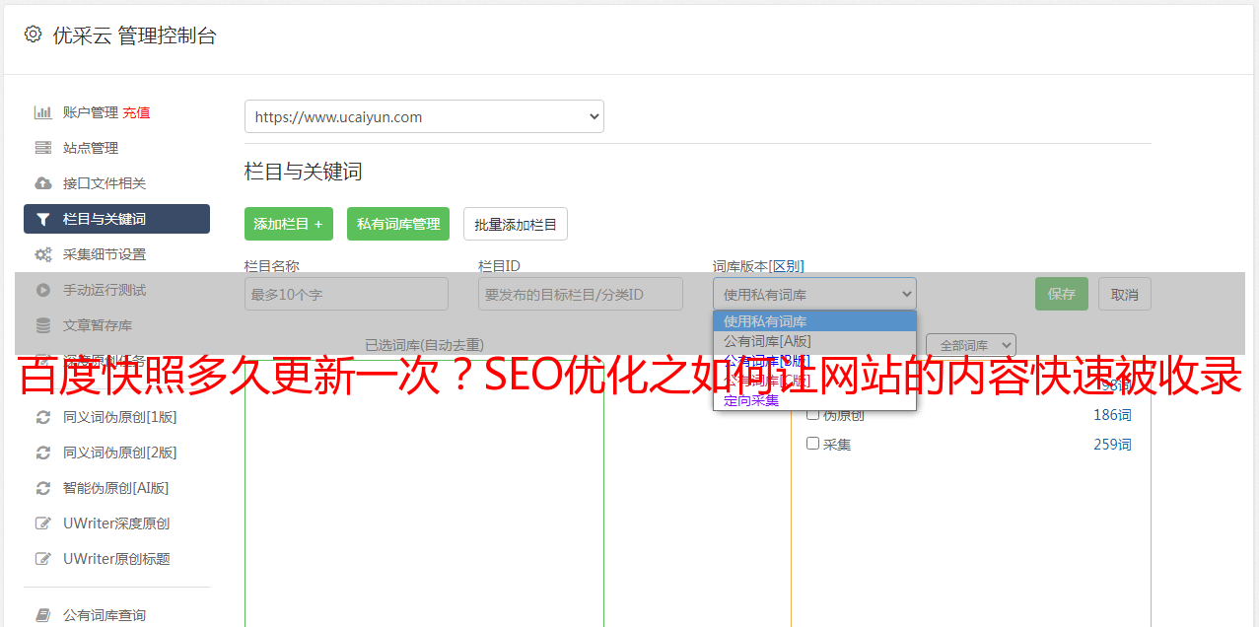Click the play icon for 手动运行测试
The height and width of the screenshot is (627, 1259).
43,290
